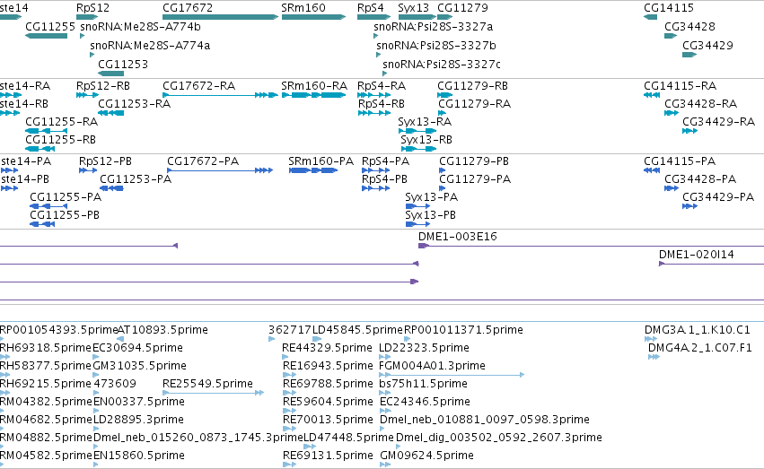Screen dimensions: 764x469
Task: Click the RpS12 gene label
Action: coord(92,8)
